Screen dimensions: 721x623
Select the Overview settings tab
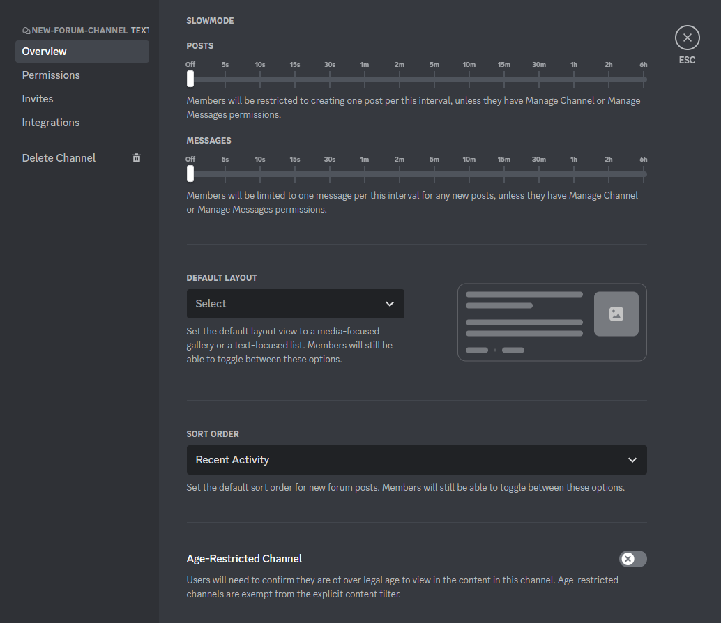click(x=82, y=52)
